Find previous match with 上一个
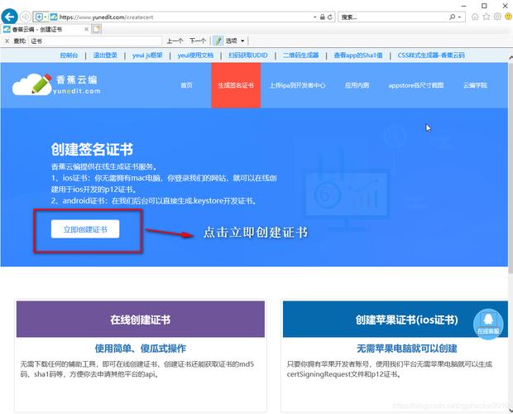Screen dimensions: 513x414 click(x=175, y=41)
